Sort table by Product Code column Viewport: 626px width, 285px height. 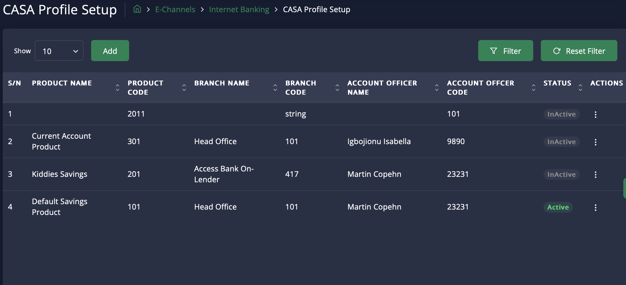(184, 87)
